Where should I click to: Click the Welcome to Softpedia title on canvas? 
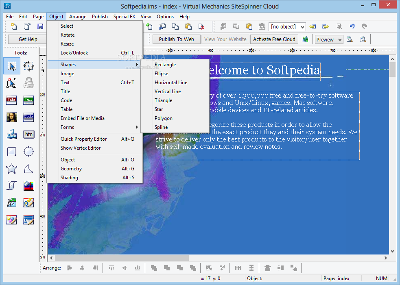264,70
